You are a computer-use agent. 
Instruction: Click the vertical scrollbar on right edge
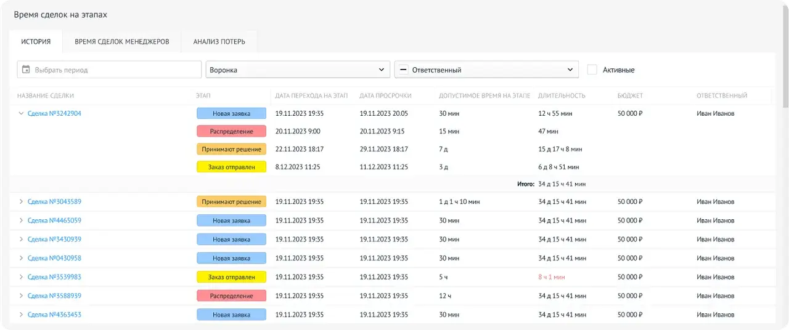pos(785,55)
